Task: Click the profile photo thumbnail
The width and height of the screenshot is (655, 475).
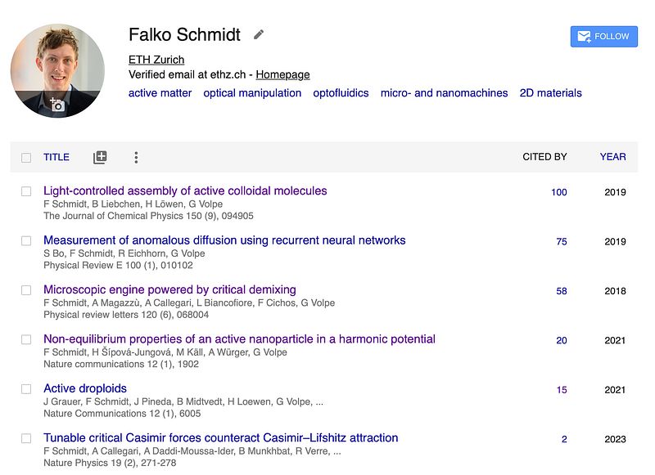Action: [57, 65]
